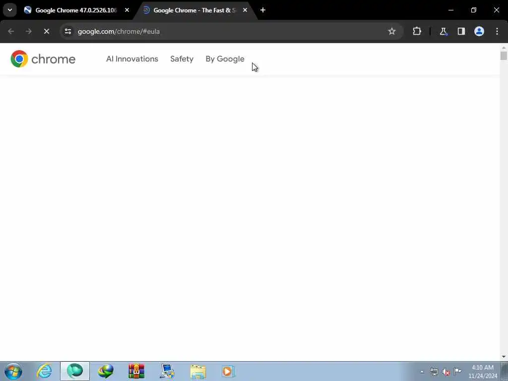
Task: Click the active browser taskbar icon
Action: click(75, 371)
